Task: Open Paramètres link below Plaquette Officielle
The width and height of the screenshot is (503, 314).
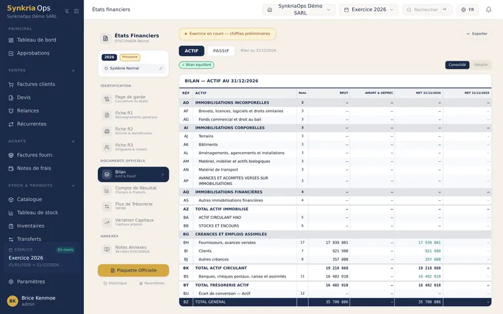Action: [x=152, y=283]
